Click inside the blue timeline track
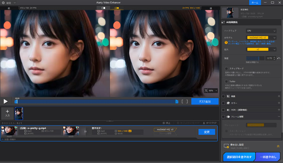Viewport: 283px width, 163px height. point(96,102)
